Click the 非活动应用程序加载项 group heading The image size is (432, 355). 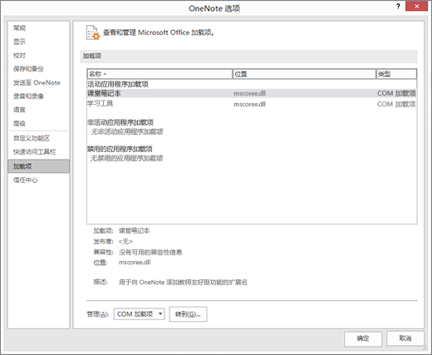(x=120, y=122)
